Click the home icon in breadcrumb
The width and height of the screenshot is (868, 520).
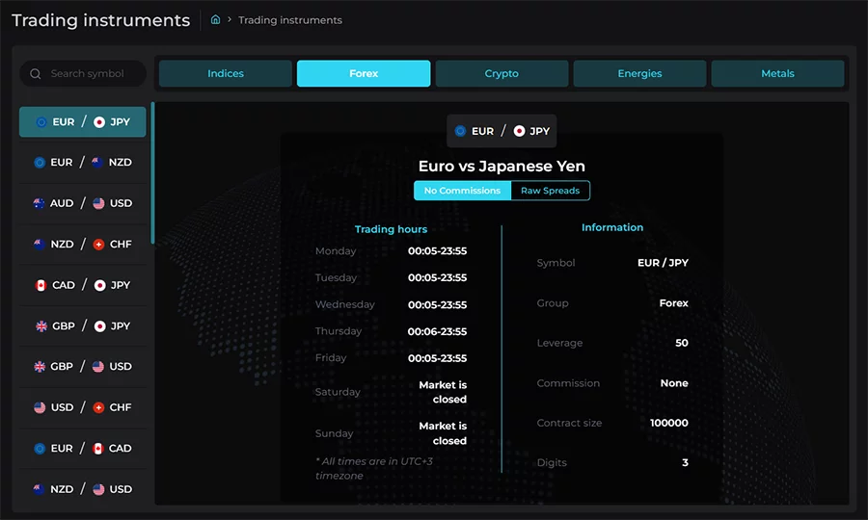tap(215, 20)
